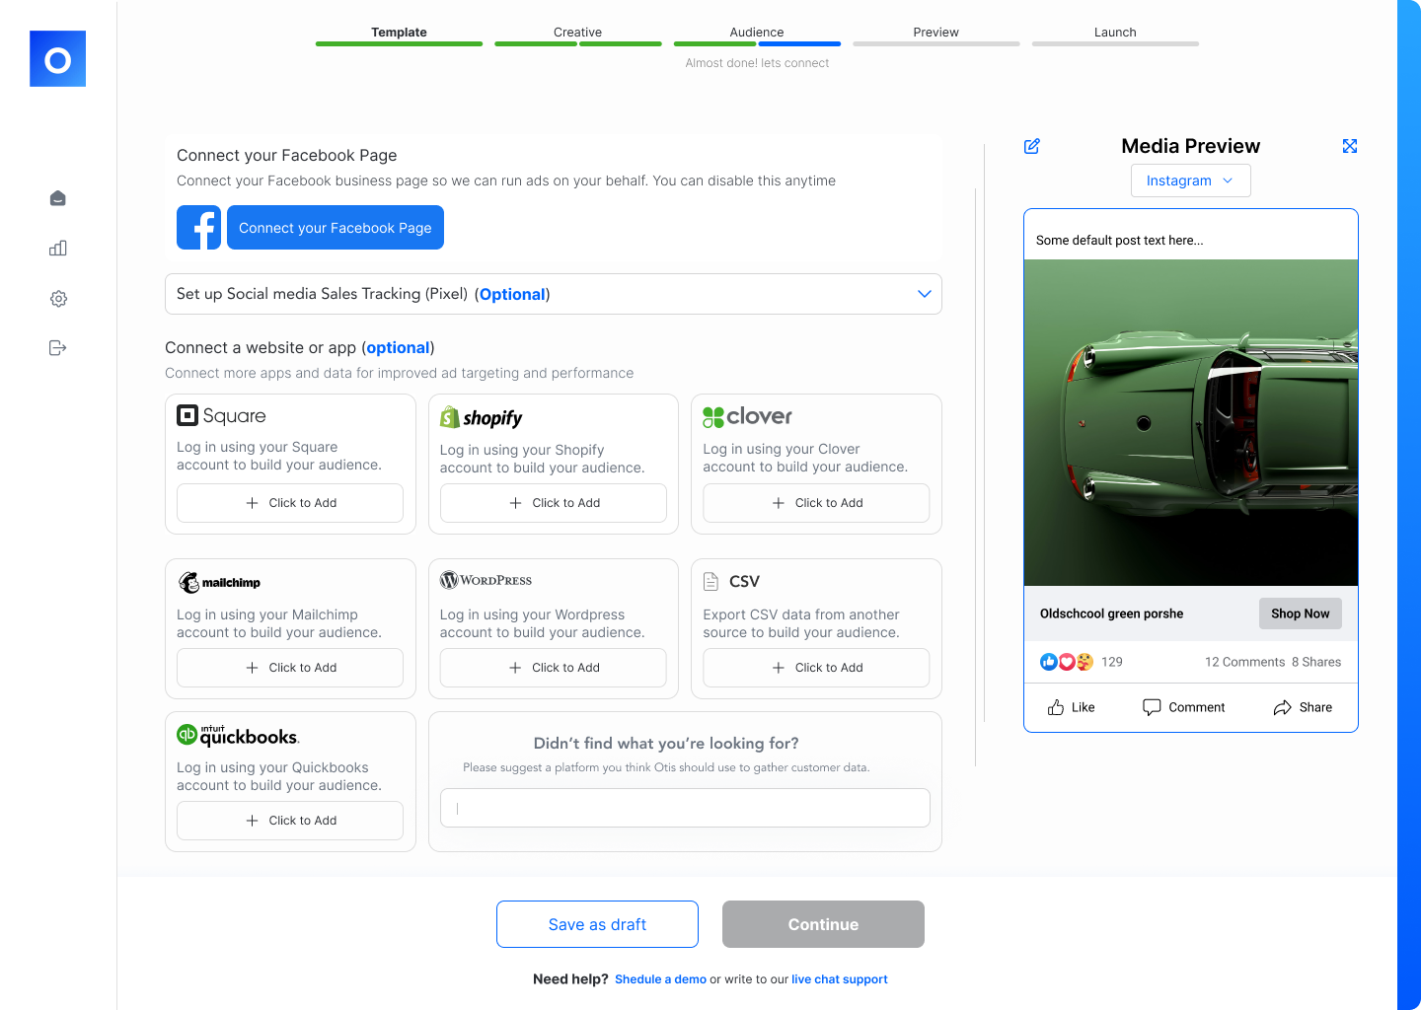Screen dimensions: 1421x1010
Task: Expand the Sales Tracking Pixel section
Action: [x=553, y=294]
